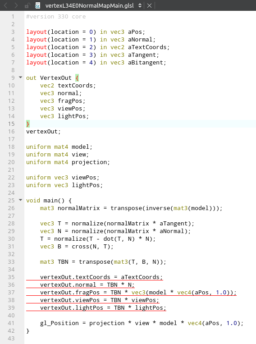Select line number 15 in the gutter
The image size is (256, 344).
point(11,124)
